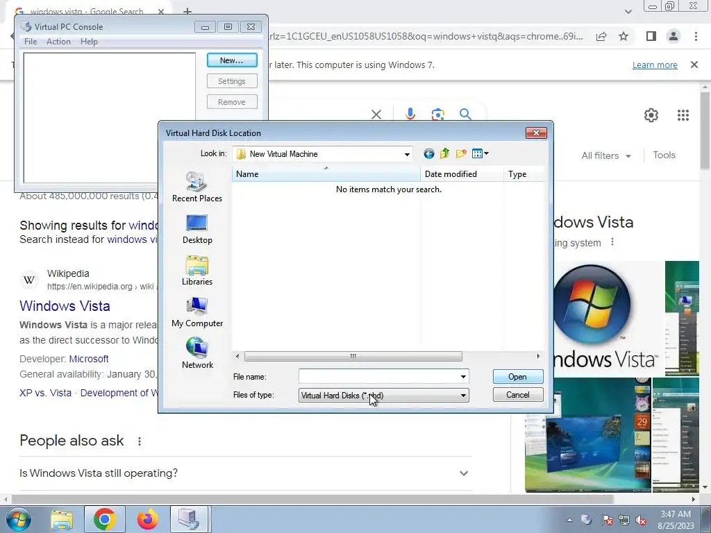Share this page icon in Chrome
The image size is (711, 533).
coord(601,36)
